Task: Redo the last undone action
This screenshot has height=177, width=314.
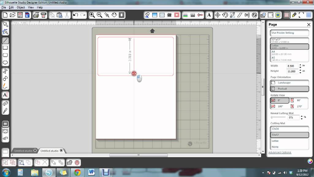Action: 83,15
